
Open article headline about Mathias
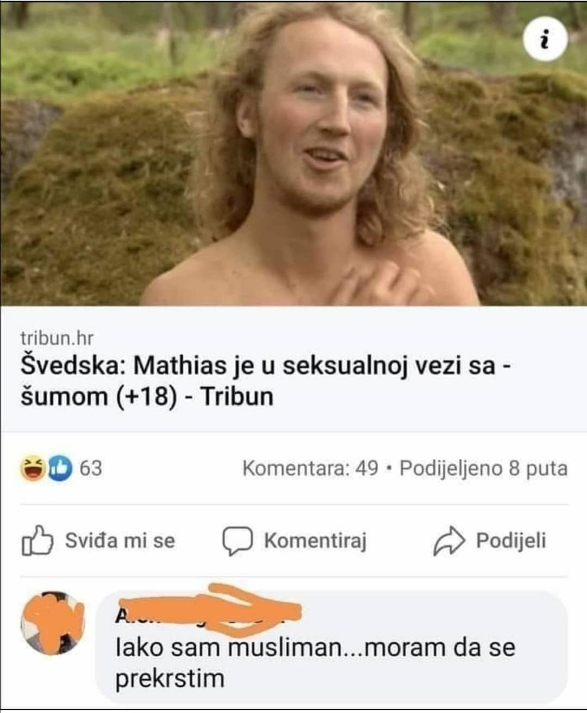coord(265,381)
